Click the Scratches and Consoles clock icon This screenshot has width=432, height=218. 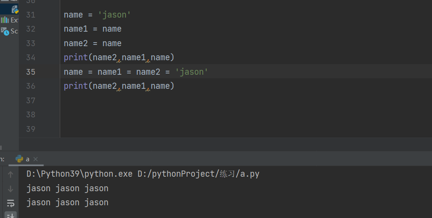pos(5,31)
